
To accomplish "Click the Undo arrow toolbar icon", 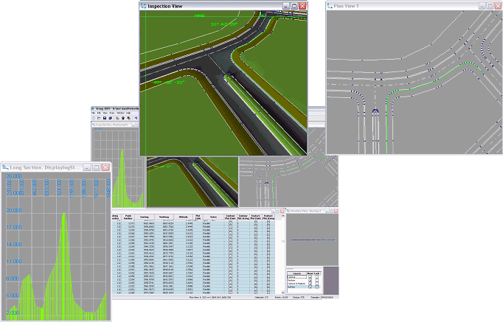I will [x=136, y=118].
